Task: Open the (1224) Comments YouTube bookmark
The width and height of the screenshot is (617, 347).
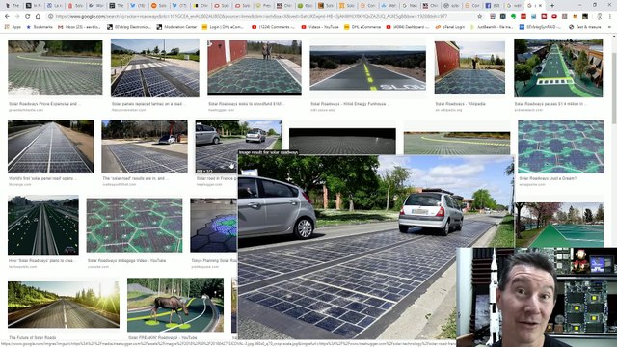Action: tap(274, 27)
